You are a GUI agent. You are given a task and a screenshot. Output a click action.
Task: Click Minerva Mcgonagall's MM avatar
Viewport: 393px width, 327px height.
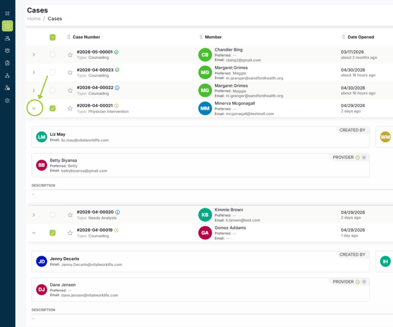pyautogui.click(x=205, y=109)
